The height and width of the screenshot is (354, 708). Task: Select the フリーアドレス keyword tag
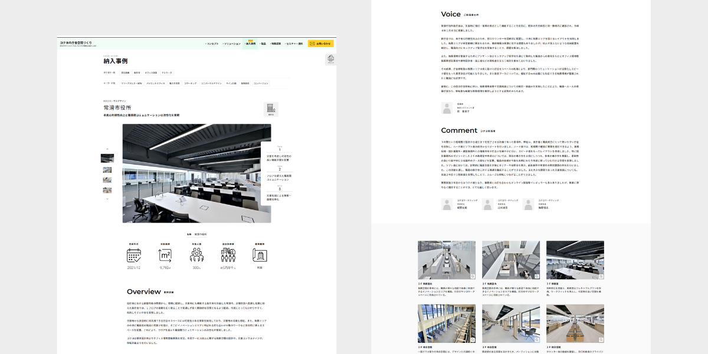tap(131, 83)
